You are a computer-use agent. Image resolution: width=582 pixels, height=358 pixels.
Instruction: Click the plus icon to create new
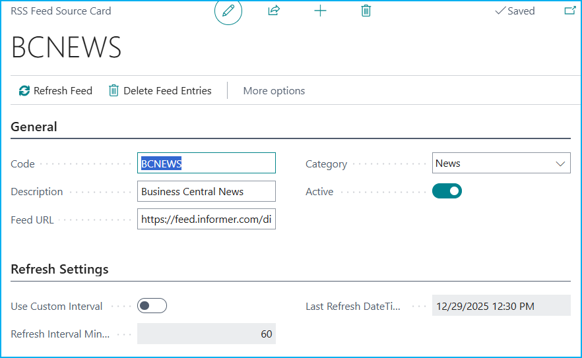coord(320,11)
